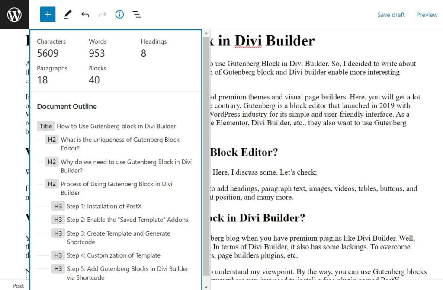Click the 'Block Editor?' heading in editor
The image size is (443, 290).
(244, 152)
